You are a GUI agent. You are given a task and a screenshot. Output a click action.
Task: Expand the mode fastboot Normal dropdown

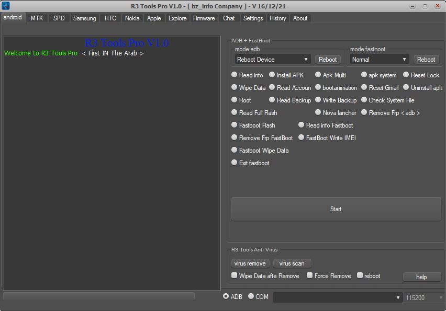point(379,60)
